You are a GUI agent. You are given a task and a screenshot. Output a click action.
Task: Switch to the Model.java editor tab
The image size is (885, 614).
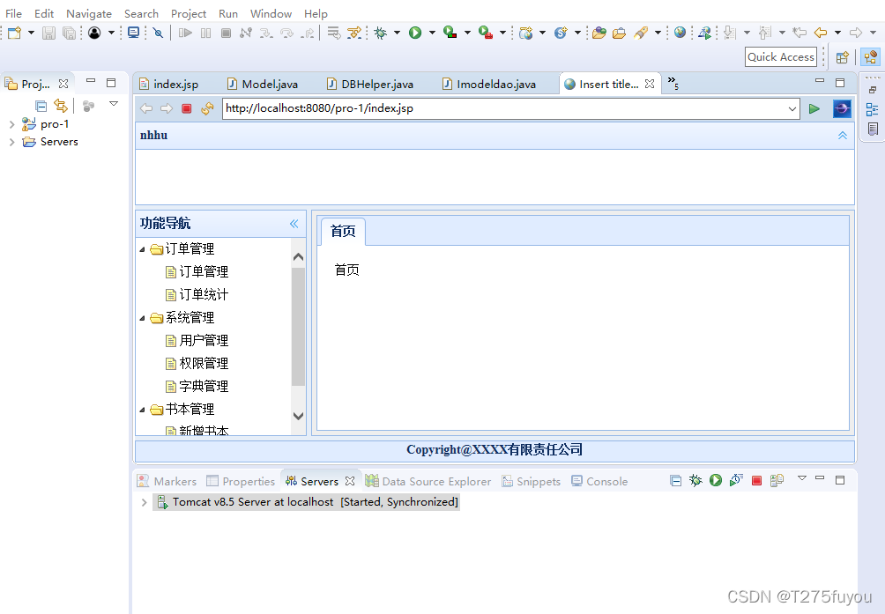(x=263, y=84)
